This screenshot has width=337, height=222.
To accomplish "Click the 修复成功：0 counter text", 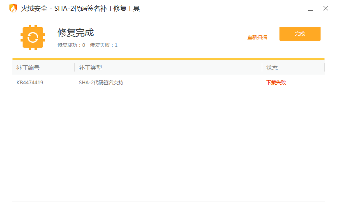I will click(x=72, y=45).
